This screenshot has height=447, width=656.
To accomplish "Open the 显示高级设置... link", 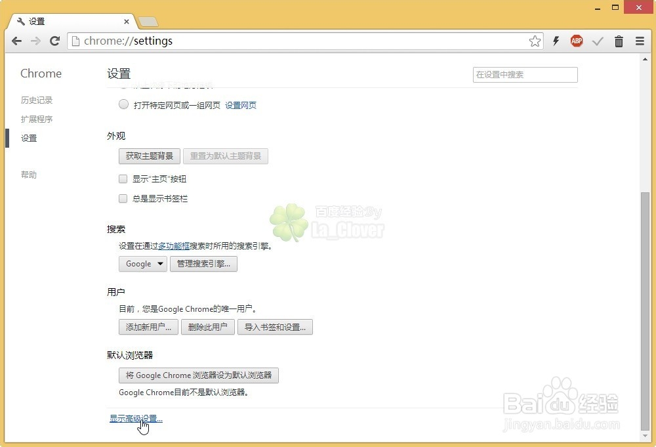I will [x=136, y=418].
